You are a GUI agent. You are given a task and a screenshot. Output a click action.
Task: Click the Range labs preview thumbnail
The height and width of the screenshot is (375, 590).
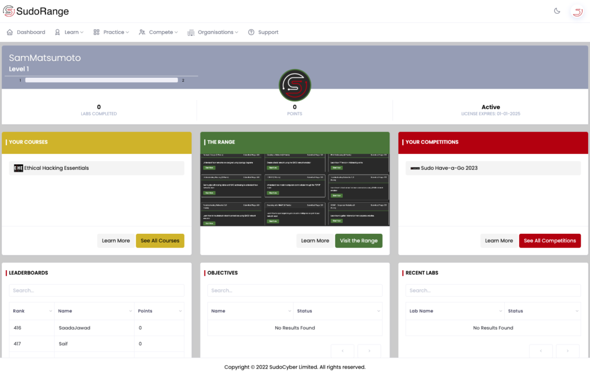(294, 190)
